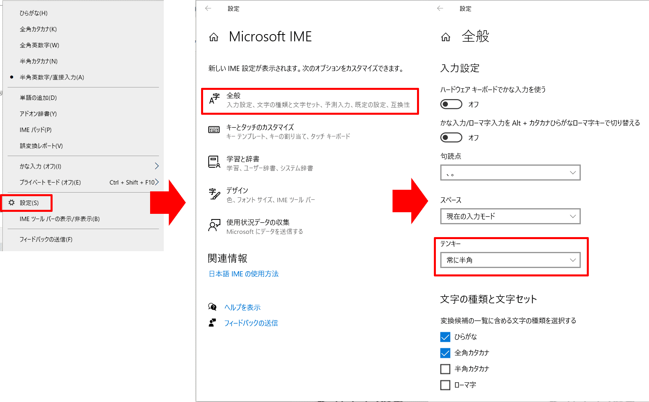This screenshot has width=649, height=402.
Task: Open the 句読点 dropdown
Action: tap(510, 173)
